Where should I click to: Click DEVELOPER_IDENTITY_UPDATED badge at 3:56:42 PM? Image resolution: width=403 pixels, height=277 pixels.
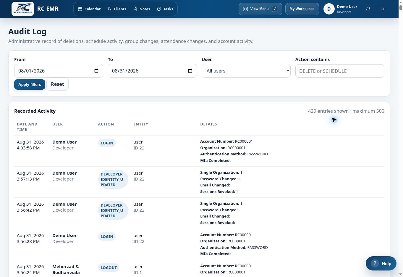tap(113, 210)
